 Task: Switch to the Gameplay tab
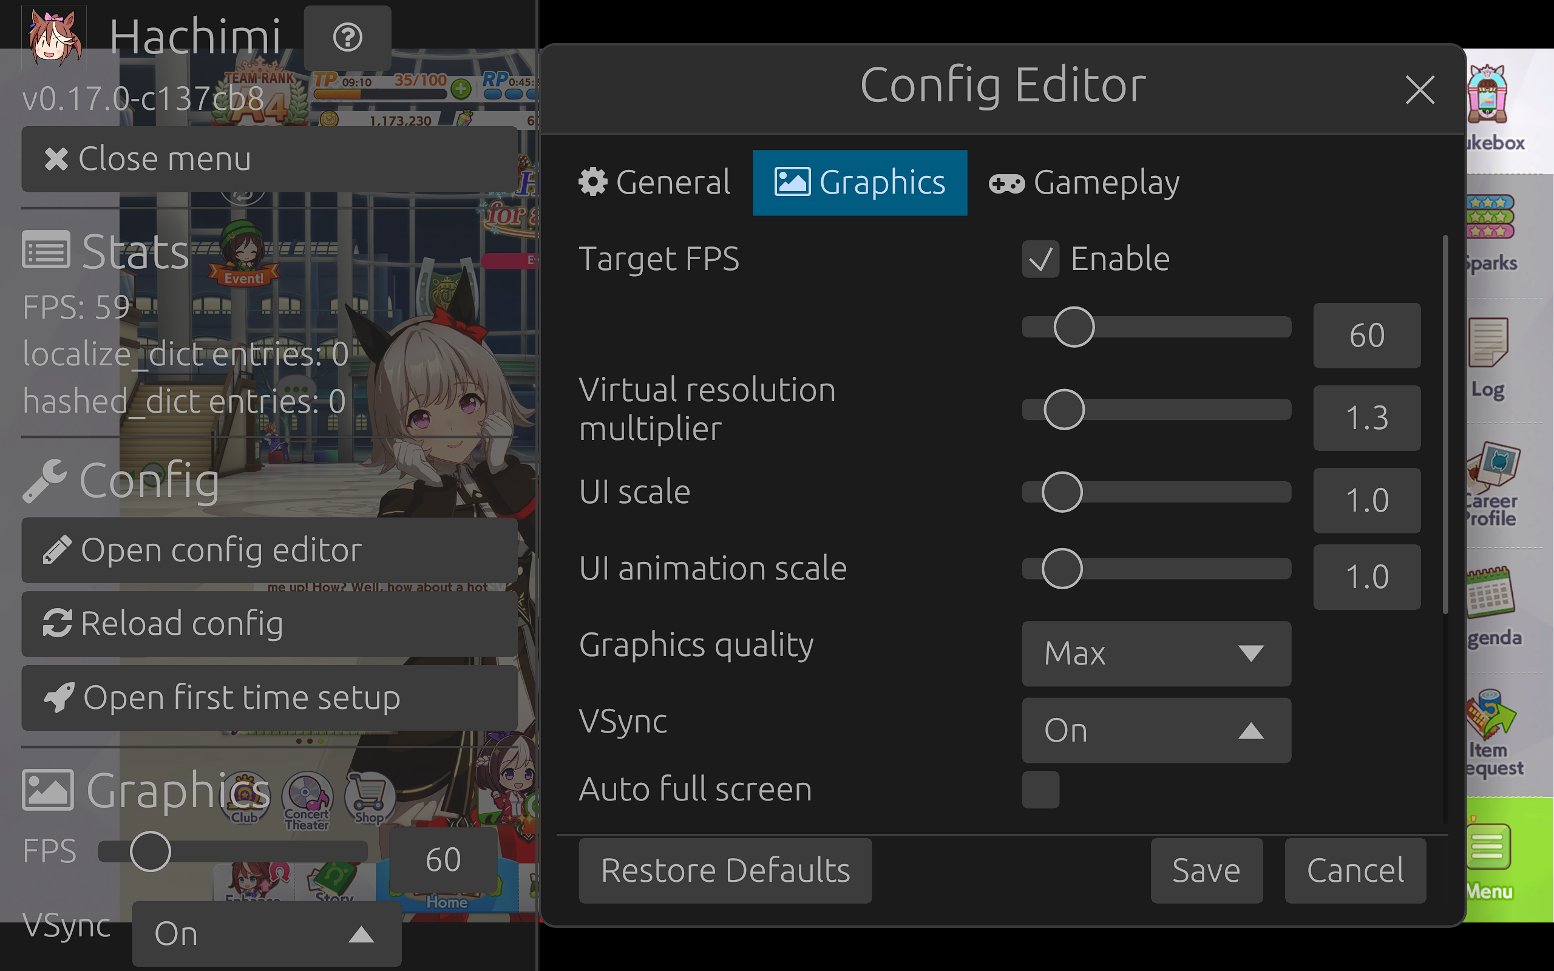(x=1085, y=183)
